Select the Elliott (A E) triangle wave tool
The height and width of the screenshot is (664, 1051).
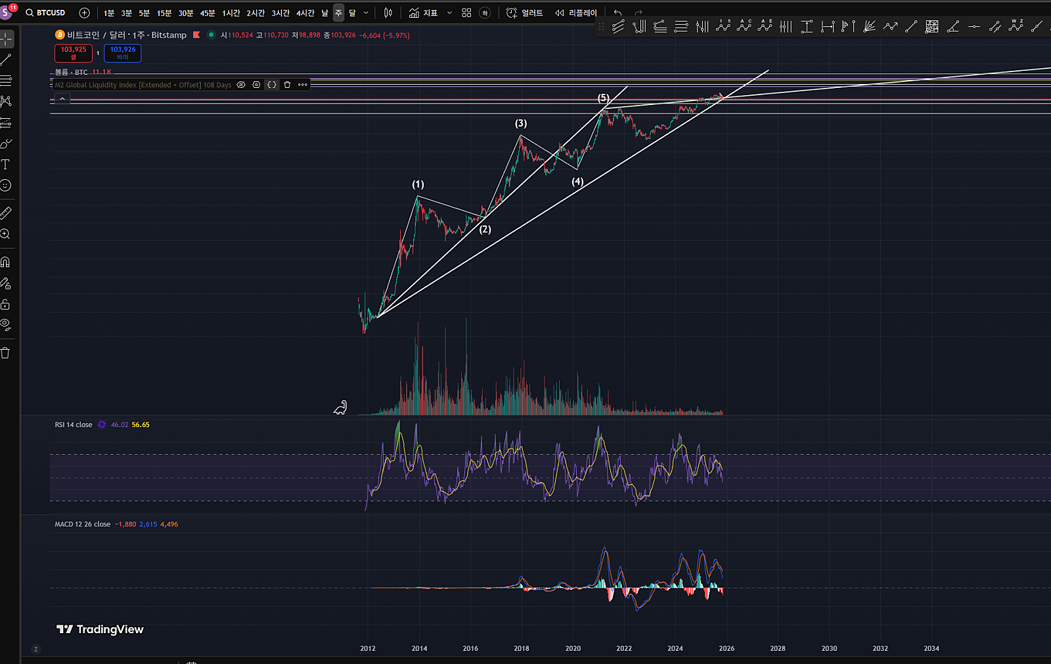pyautogui.click(x=765, y=27)
